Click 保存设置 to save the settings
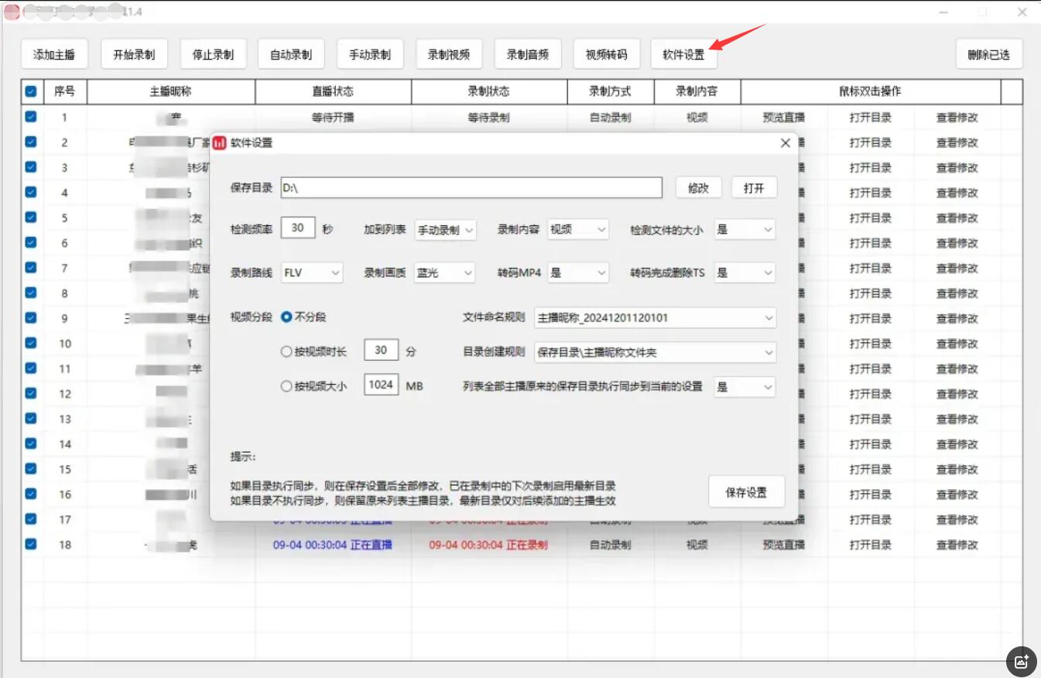This screenshot has height=678, width=1041. pyautogui.click(x=746, y=491)
